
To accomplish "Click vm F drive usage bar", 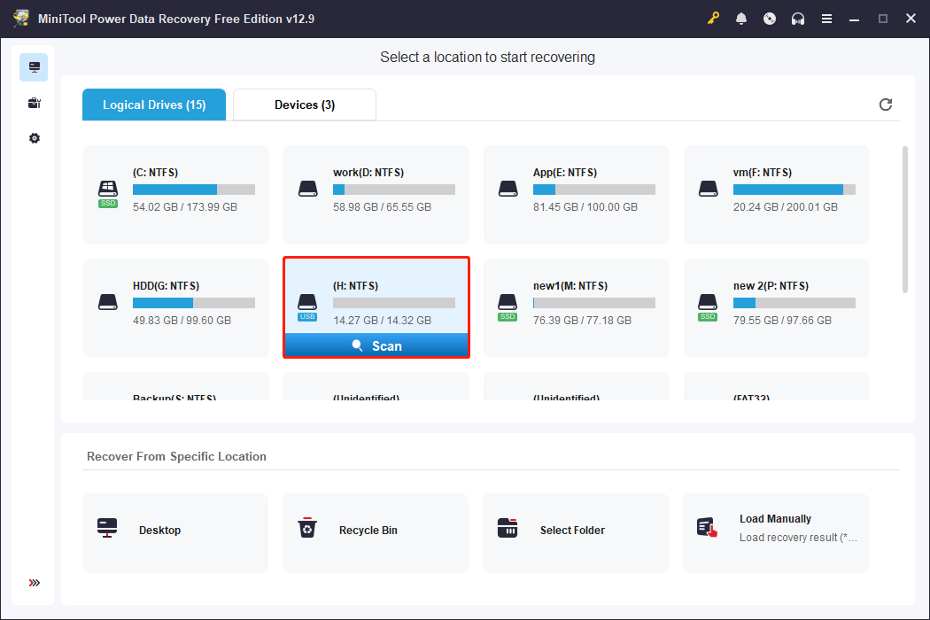I will click(794, 190).
